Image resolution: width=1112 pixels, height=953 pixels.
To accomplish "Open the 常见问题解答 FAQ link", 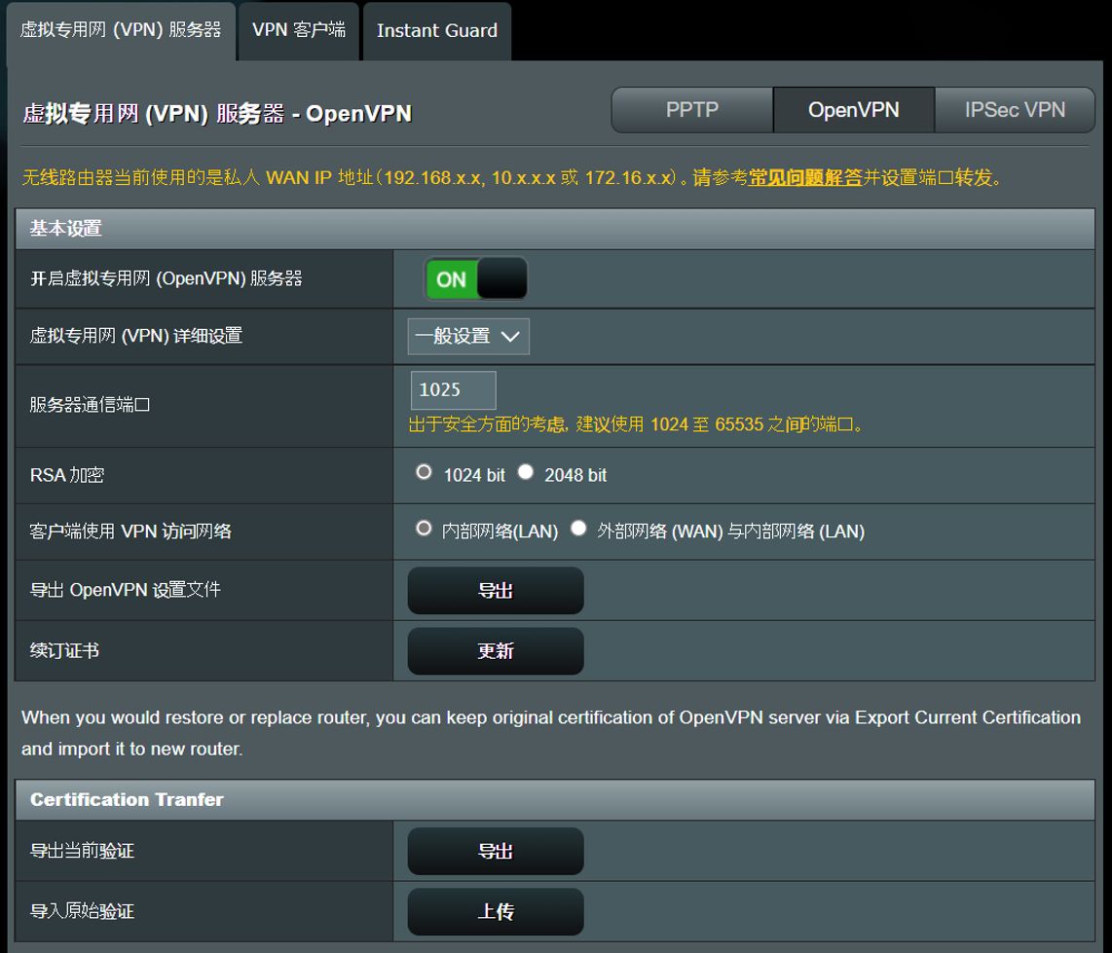I will point(805,178).
